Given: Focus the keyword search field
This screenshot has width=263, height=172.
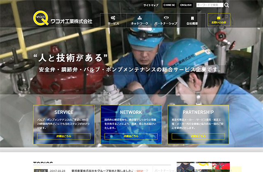Looking at the screenshot, I should (x=210, y=5).
